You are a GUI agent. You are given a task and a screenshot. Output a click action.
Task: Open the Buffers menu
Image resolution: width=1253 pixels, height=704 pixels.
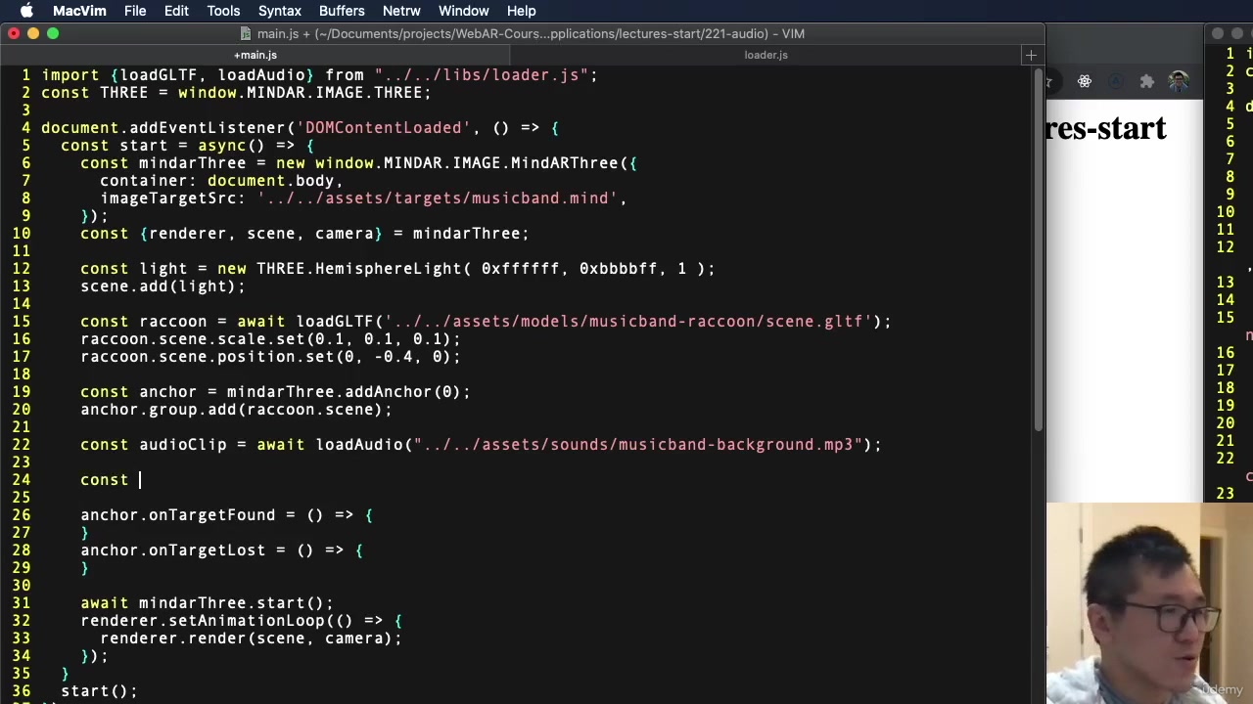[x=342, y=11]
